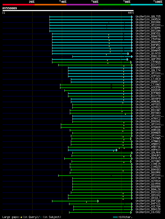Click the green ~80% identity legend segment

(x=114, y=5)
